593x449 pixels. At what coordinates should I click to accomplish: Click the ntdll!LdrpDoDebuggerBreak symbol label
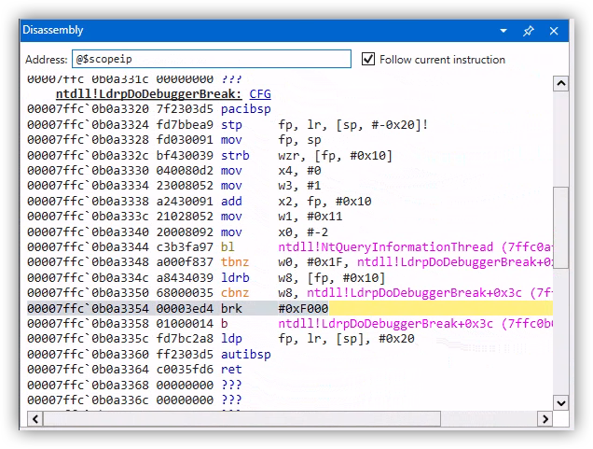coord(149,94)
